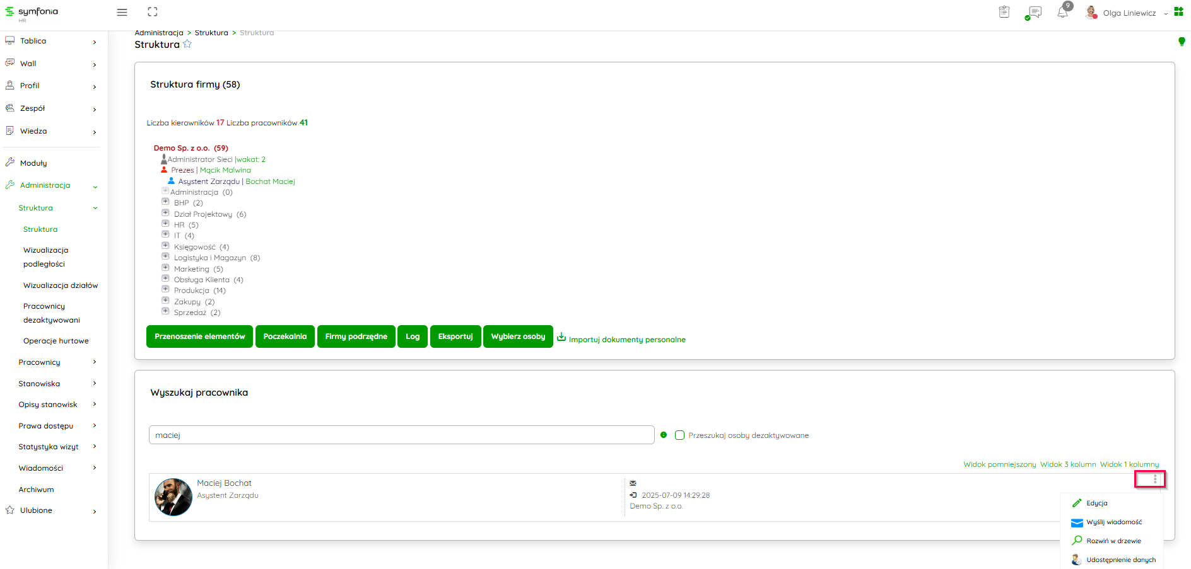
Task: Toggle fullscreen mode icon
Action: point(153,12)
